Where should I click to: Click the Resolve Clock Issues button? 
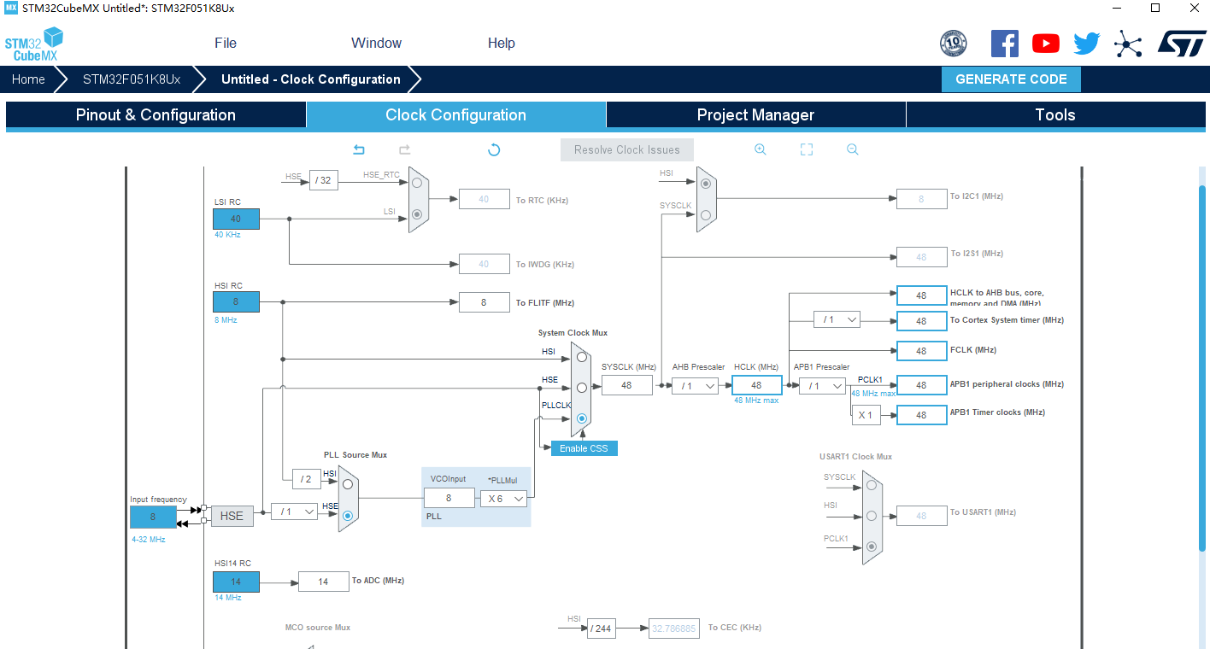pyautogui.click(x=627, y=149)
